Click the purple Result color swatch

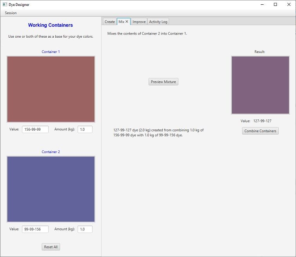tap(260, 85)
